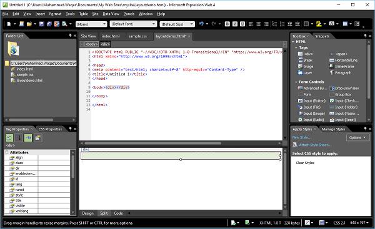Viewport: 375px width, 229px height.
Task: Select the div tag in Toolbox
Action: coord(306,54)
